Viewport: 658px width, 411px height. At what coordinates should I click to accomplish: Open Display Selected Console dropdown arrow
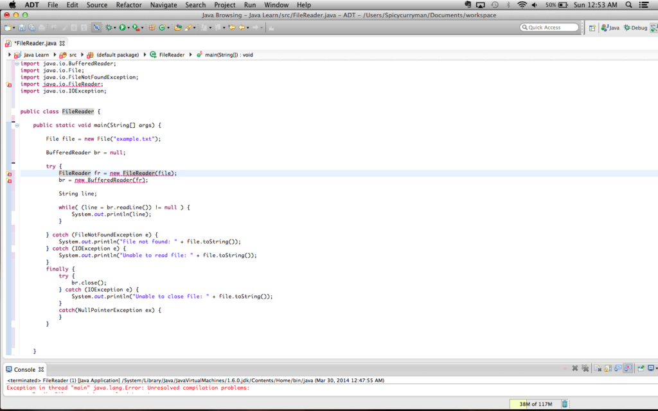coord(656,368)
